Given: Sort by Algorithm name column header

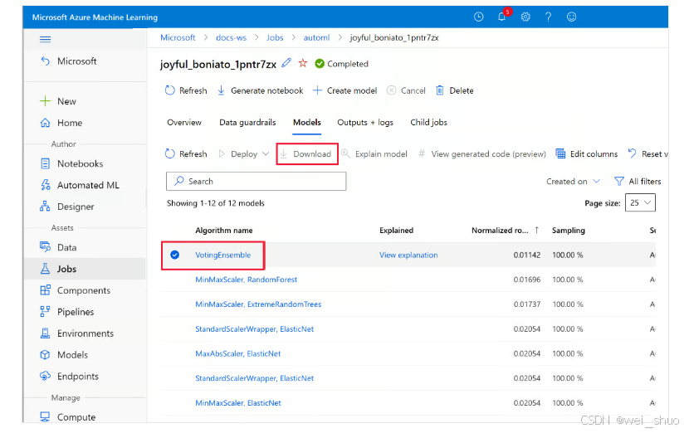Looking at the screenshot, I should (x=223, y=231).
